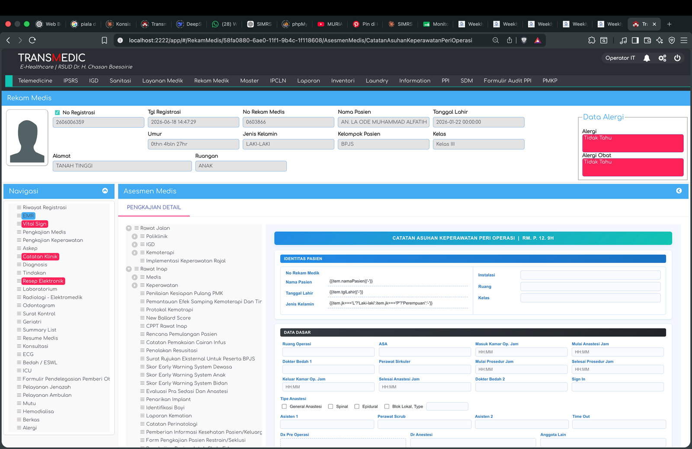The height and width of the screenshot is (449, 692).
Task: Open the browser extensions puzzle icon
Action: [x=592, y=40]
